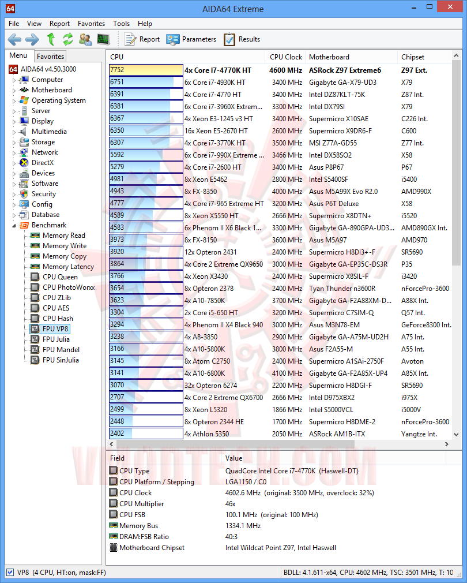467x583 pixels.
Task: Expand the Network tree node arrow
Action: click(14, 153)
